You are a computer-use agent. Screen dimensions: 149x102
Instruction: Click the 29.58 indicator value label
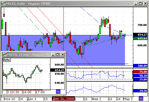tap(140, 91)
